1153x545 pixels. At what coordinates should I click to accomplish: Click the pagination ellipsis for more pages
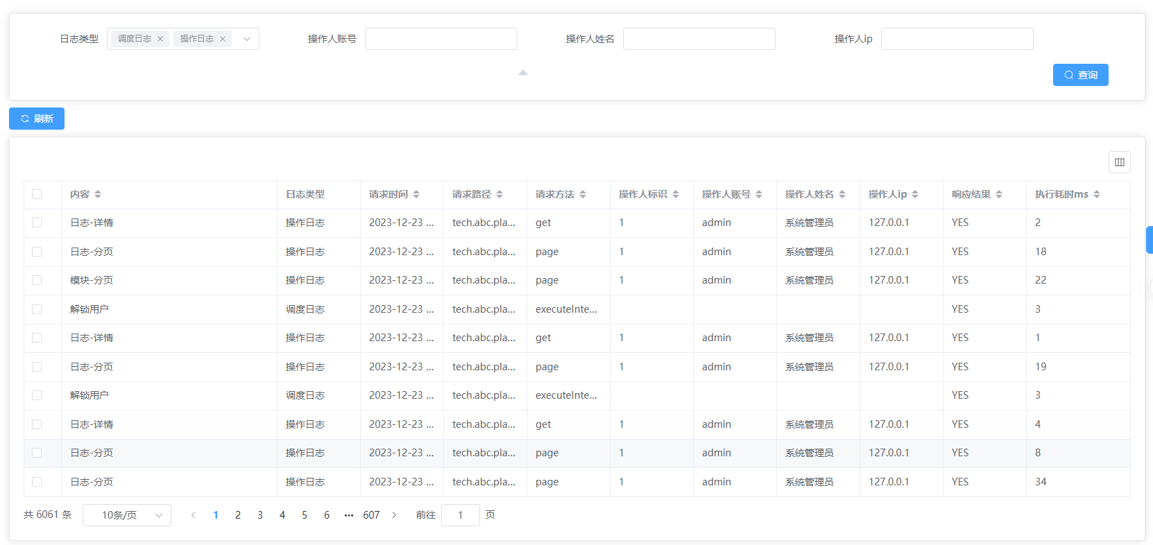pos(349,515)
